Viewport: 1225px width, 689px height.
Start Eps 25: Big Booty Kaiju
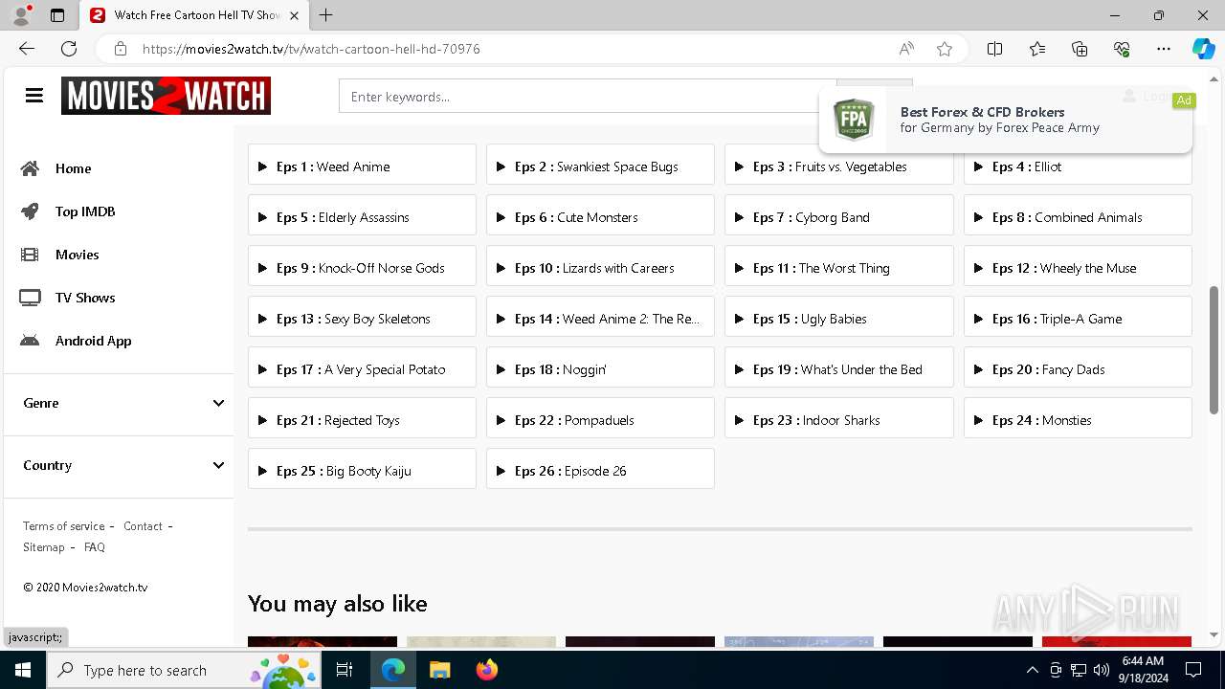(362, 471)
